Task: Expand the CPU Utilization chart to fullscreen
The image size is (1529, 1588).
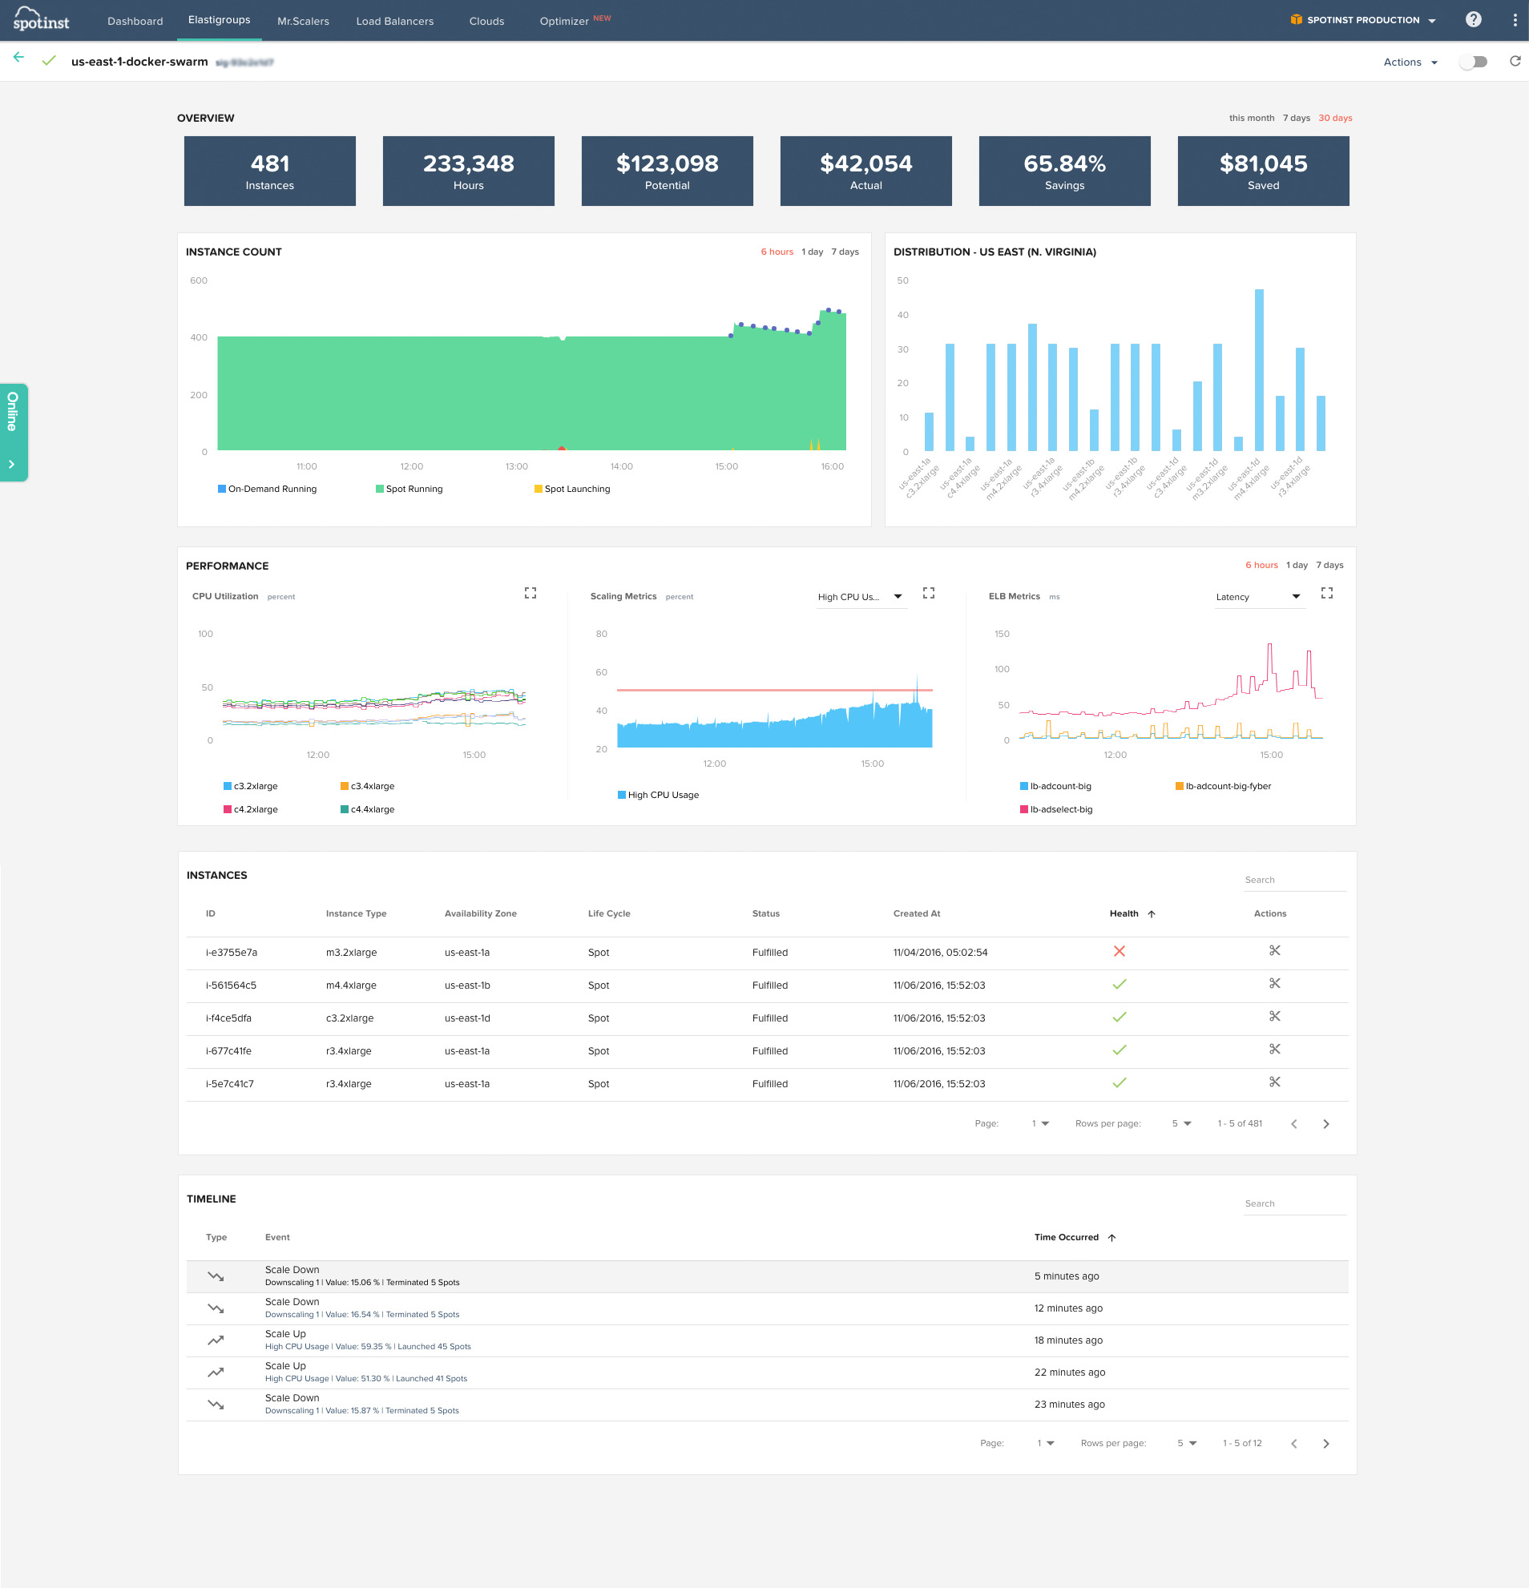Action: [x=530, y=593]
